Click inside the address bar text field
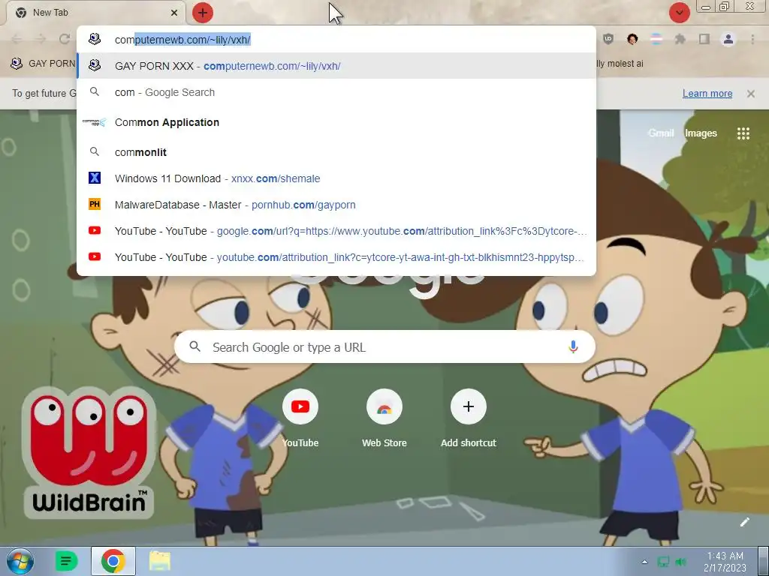769x576 pixels. pyautogui.click(x=336, y=40)
